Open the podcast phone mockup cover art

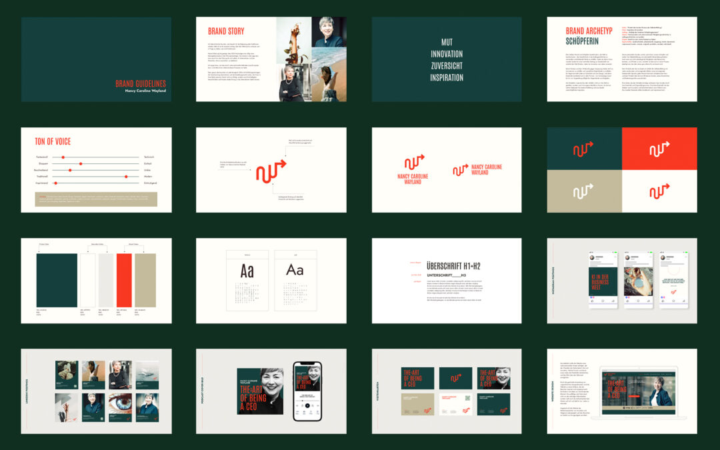[x=307, y=377]
